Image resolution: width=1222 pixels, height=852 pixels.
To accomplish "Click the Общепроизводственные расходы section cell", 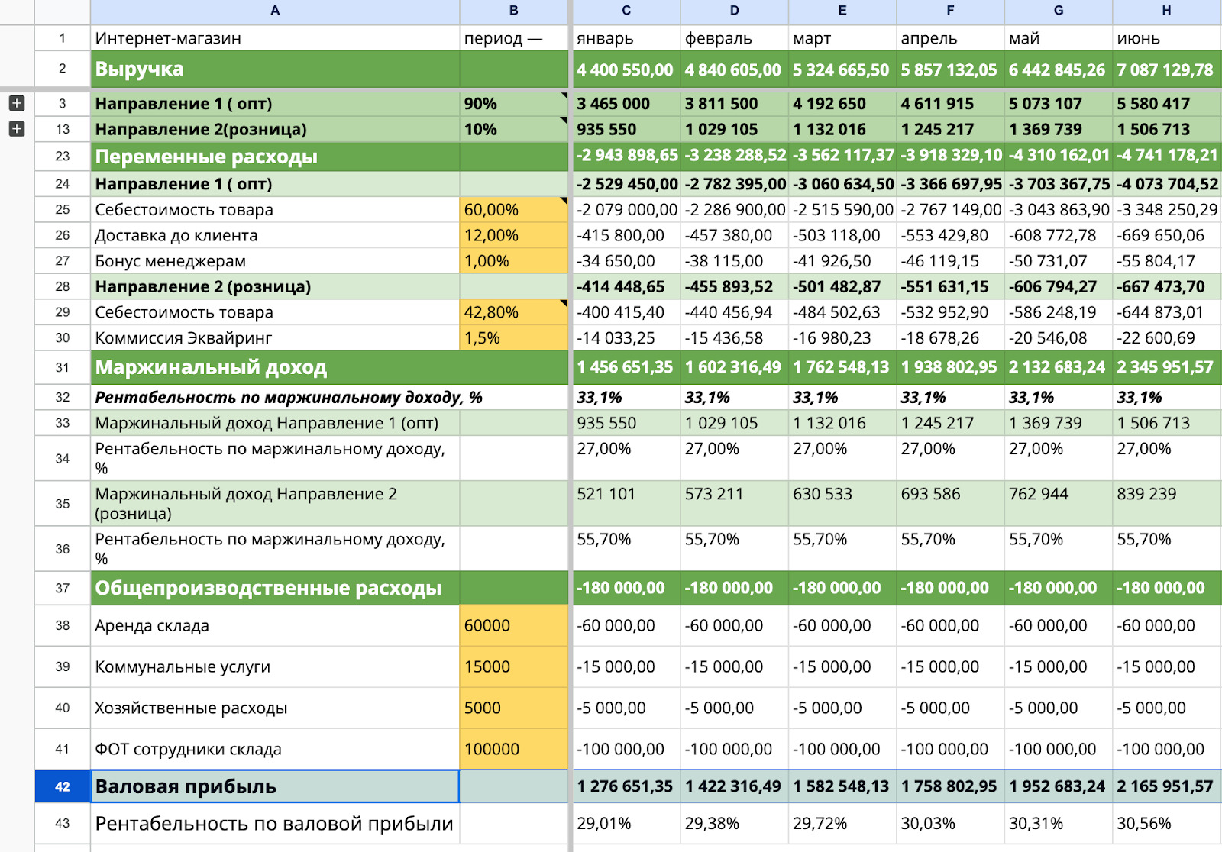I will (x=275, y=589).
